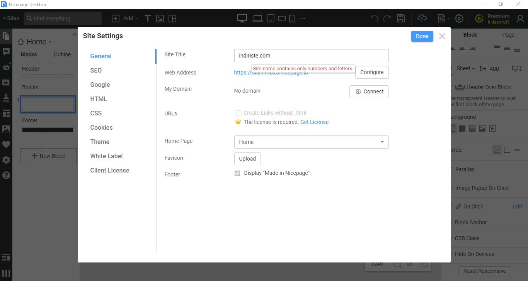Open the gear settings sidebar icon
Image resolution: width=528 pixels, height=281 pixels.
click(x=6, y=160)
